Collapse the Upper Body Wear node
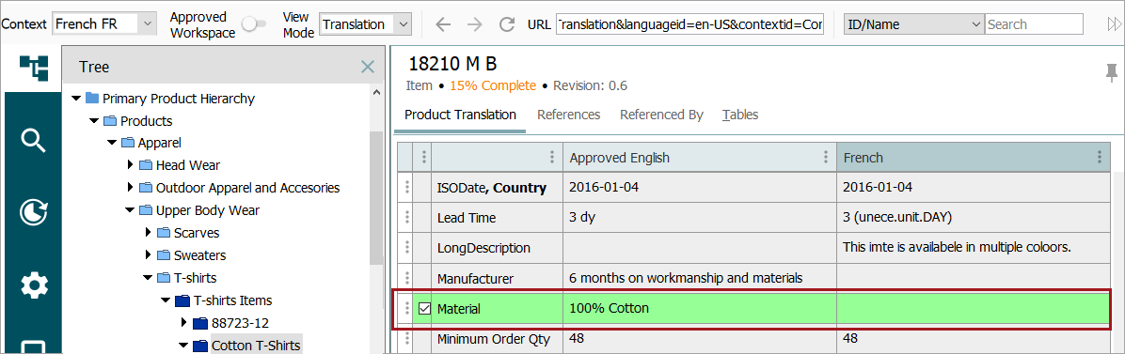 point(130,210)
